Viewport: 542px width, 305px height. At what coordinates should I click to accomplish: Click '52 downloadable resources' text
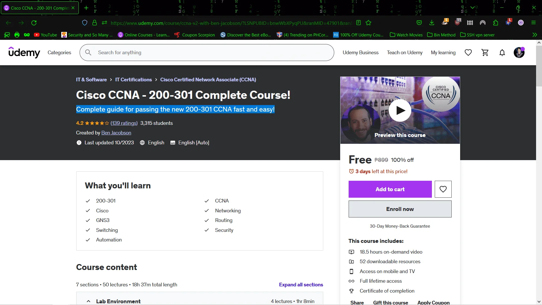[390, 262]
